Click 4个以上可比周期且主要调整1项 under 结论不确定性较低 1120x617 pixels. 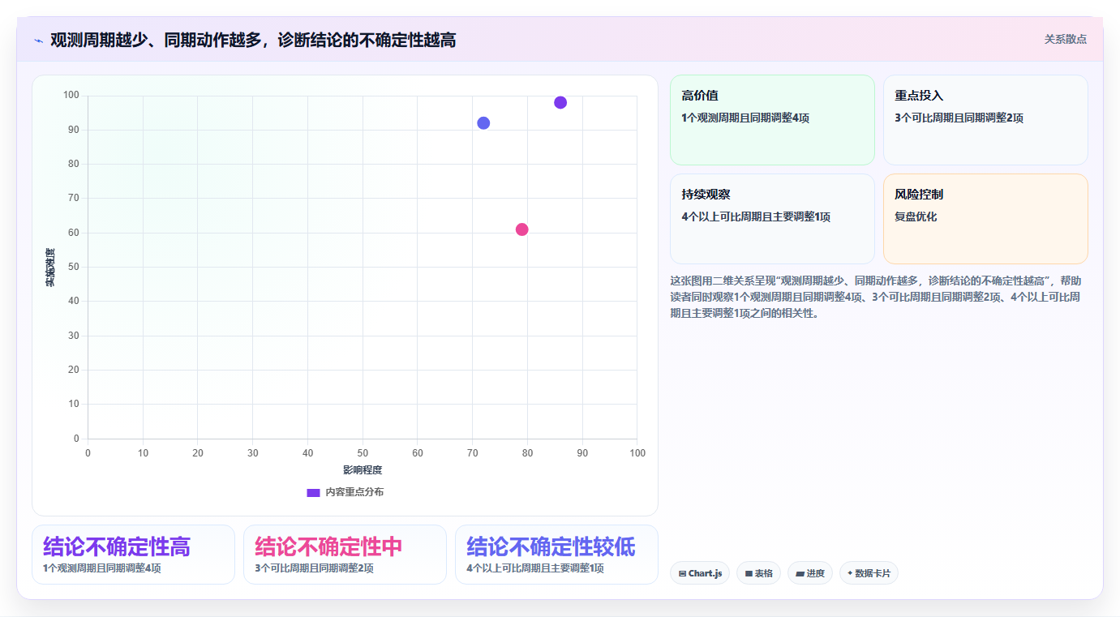(535, 568)
